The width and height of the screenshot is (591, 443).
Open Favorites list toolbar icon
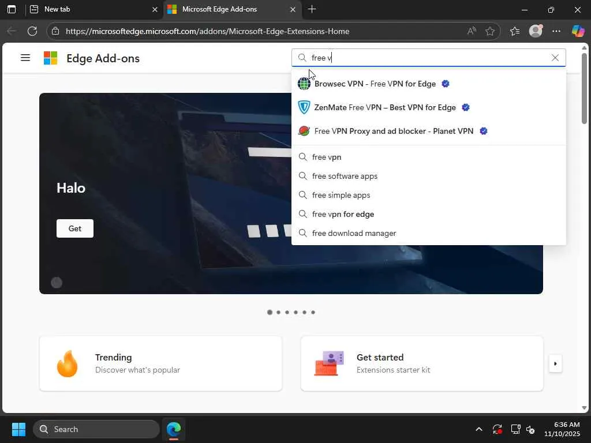coord(514,31)
